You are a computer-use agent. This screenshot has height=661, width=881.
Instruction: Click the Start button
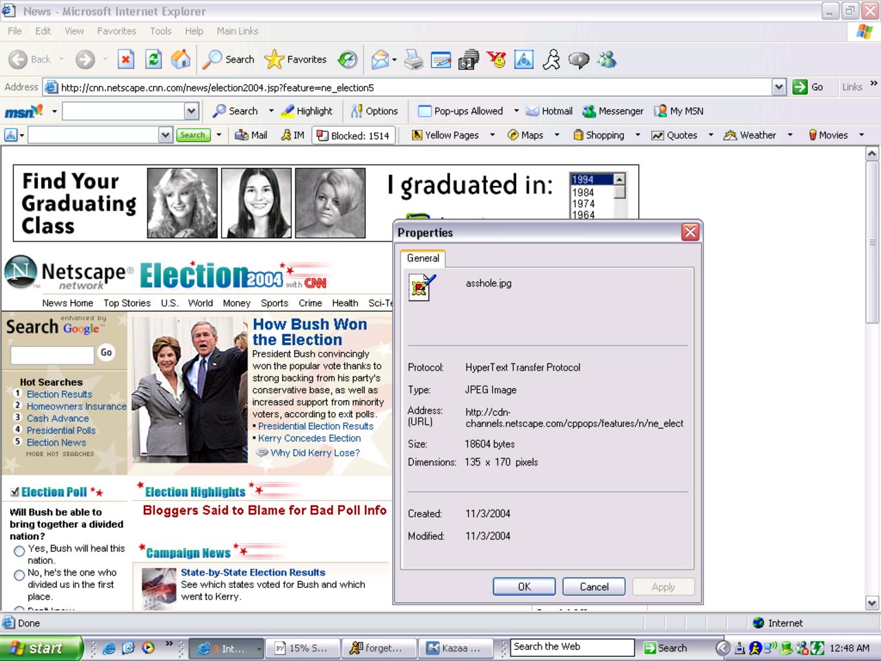click(41, 648)
